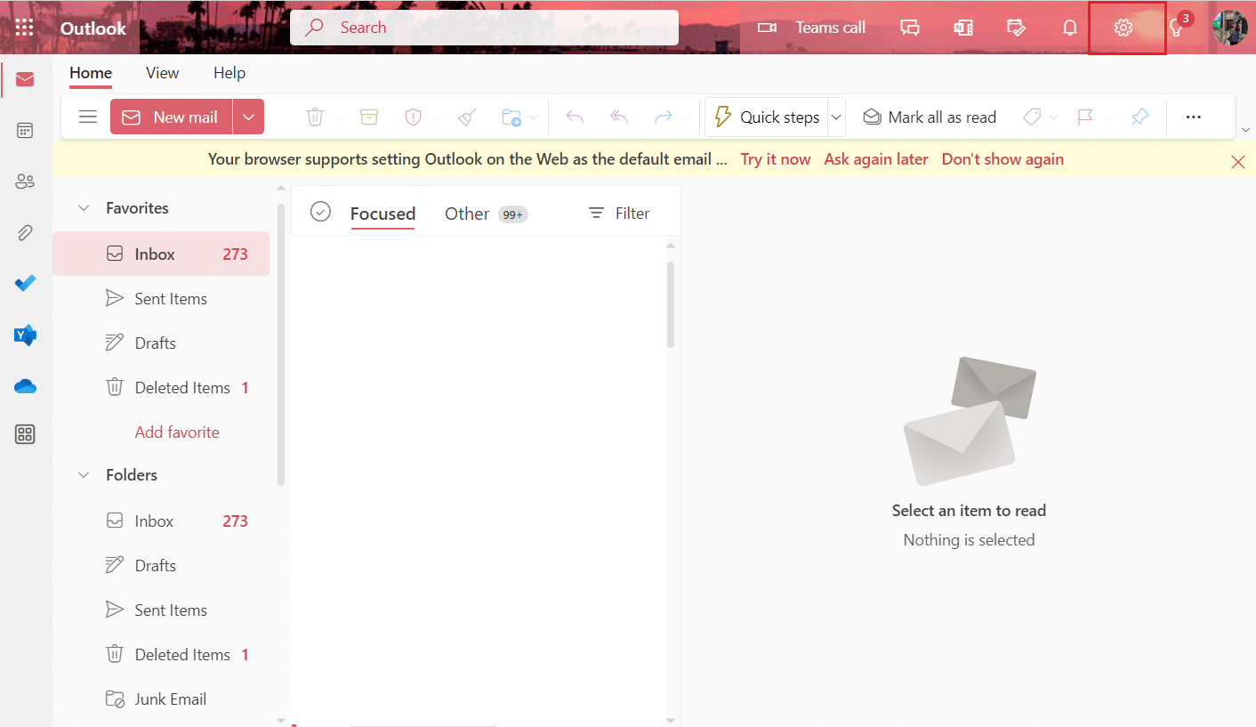This screenshot has height=727, width=1256.
Task: Click the Archive box icon
Action: 369,117
